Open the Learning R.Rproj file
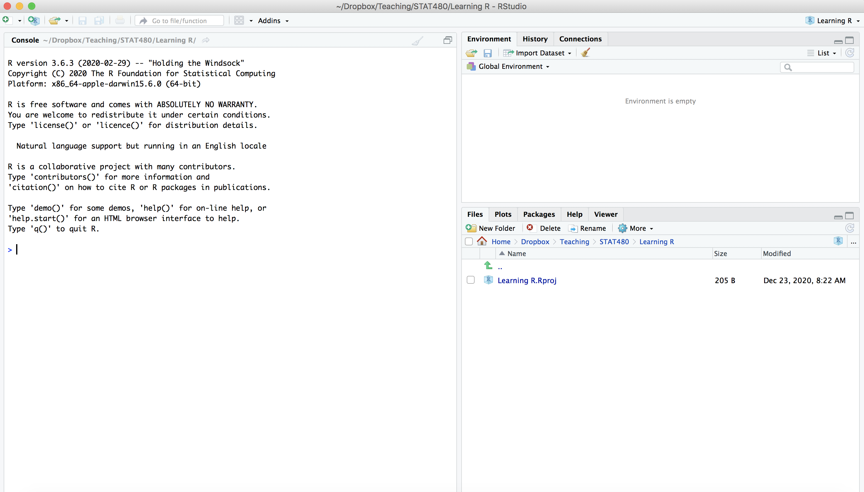The image size is (864, 492). pos(527,280)
